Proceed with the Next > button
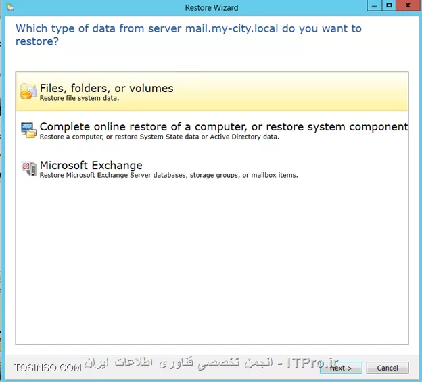Viewport: 422px width, 382px height. [341, 368]
